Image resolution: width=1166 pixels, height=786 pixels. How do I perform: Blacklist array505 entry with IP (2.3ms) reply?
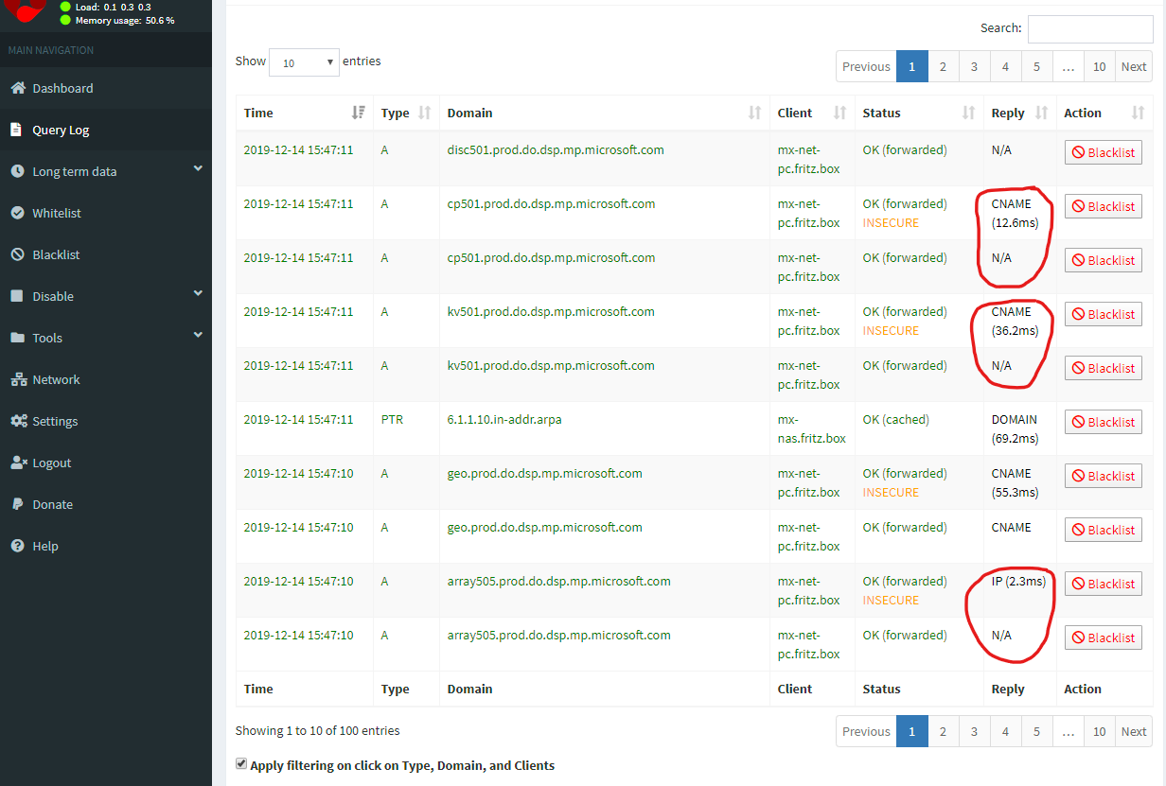pos(1103,584)
